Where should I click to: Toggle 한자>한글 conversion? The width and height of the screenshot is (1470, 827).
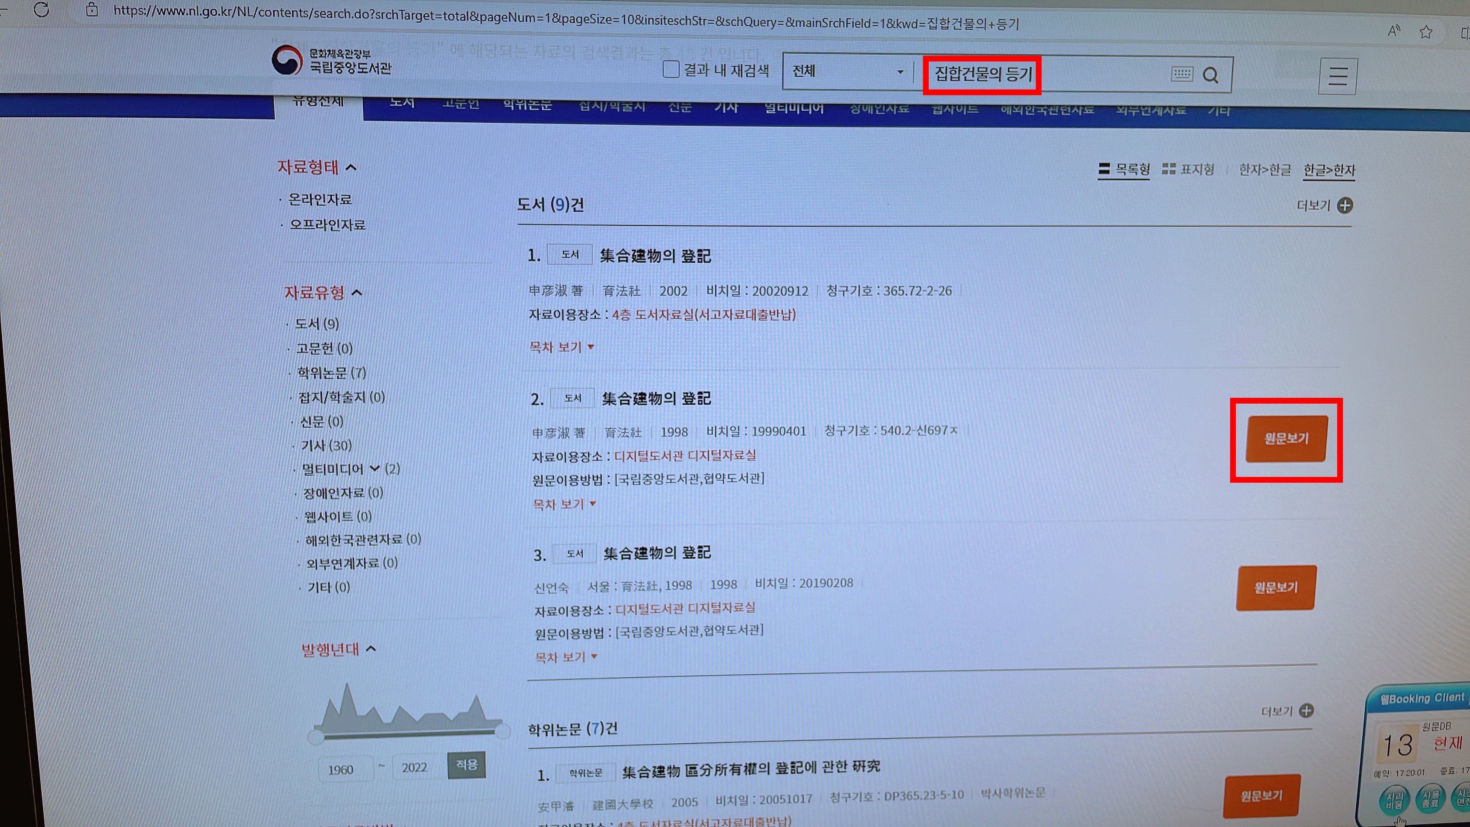(x=1264, y=170)
